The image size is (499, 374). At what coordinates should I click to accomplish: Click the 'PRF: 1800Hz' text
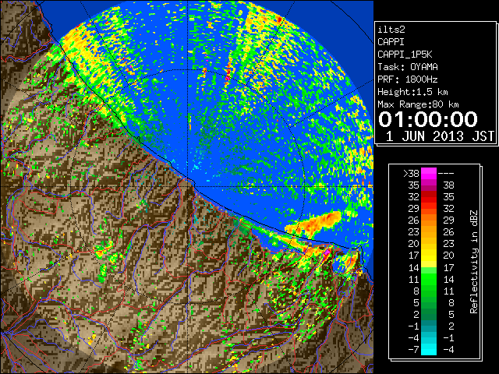pyautogui.click(x=408, y=79)
